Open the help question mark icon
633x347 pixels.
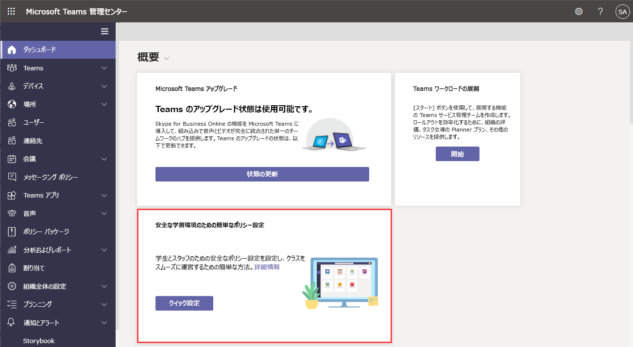tap(600, 11)
